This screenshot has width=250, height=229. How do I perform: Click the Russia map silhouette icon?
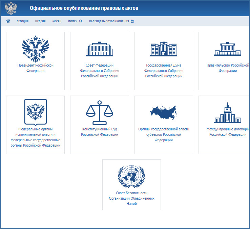point(164,112)
